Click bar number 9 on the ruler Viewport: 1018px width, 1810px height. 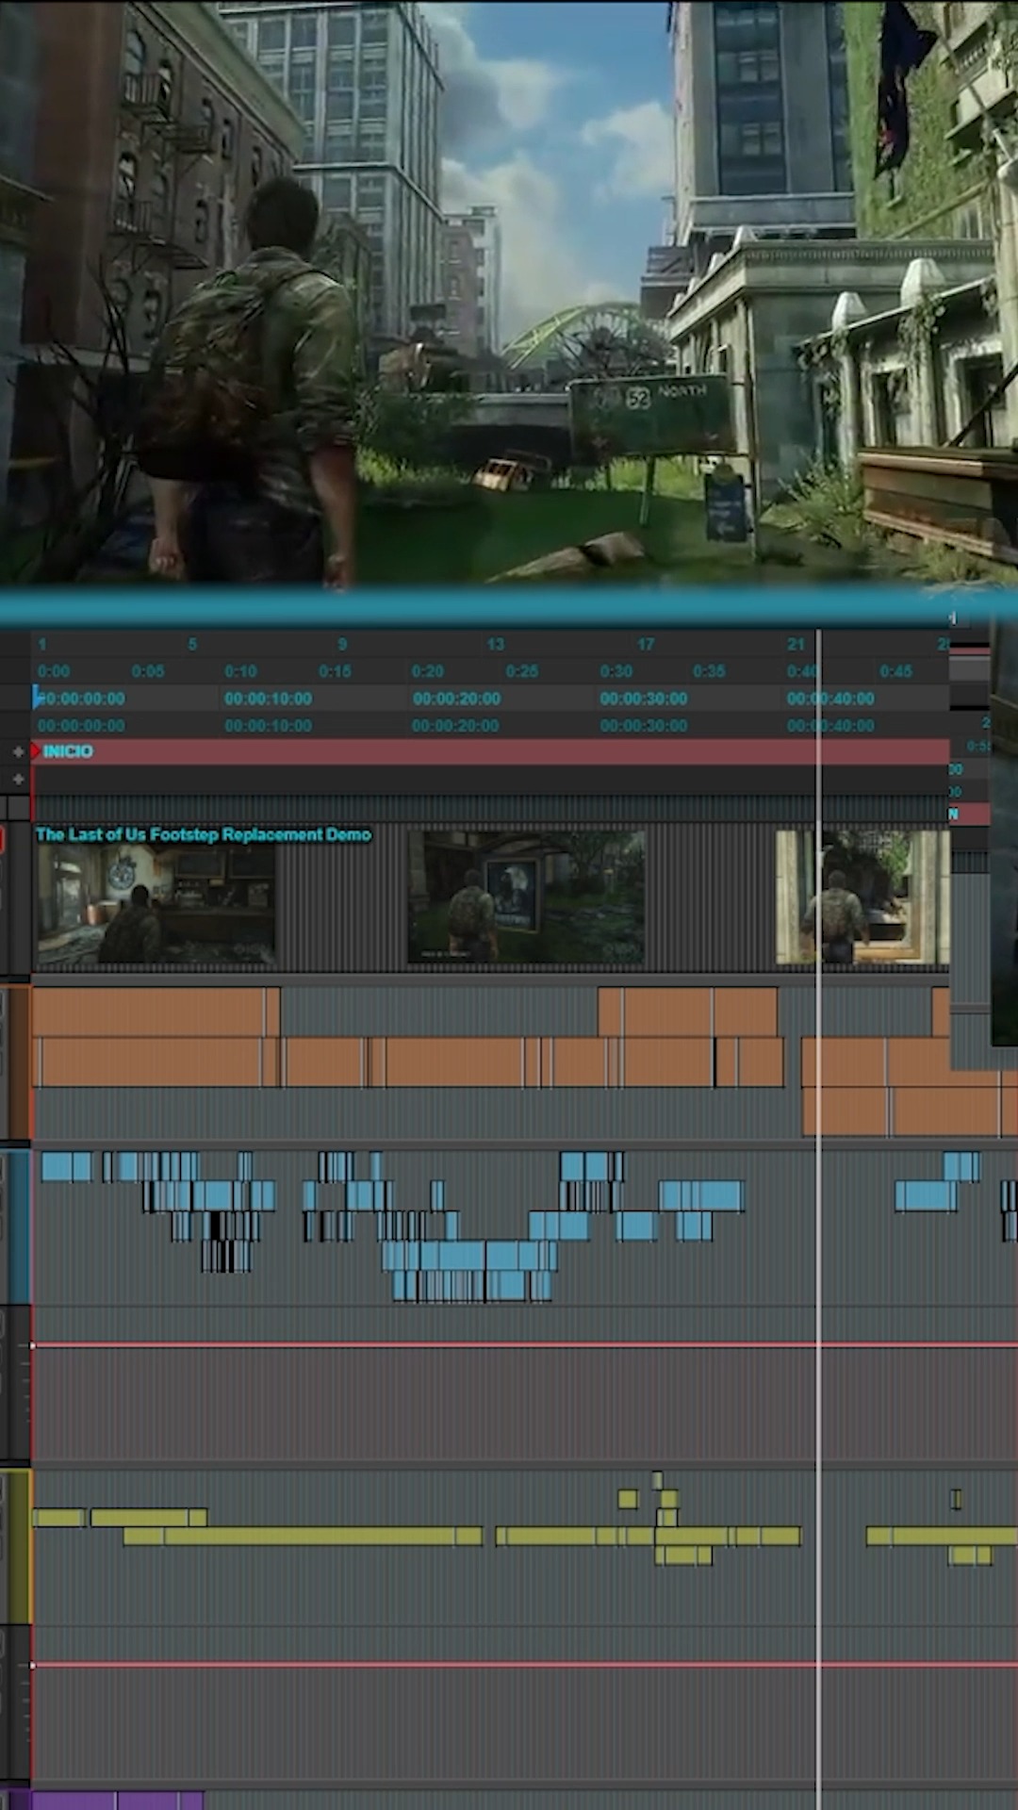[343, 644]
